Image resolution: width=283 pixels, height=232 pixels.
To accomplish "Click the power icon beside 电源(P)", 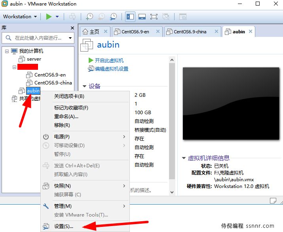I will (46, 137).
